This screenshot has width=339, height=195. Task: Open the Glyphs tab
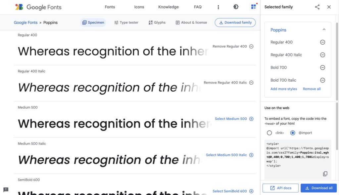[157, 22]
